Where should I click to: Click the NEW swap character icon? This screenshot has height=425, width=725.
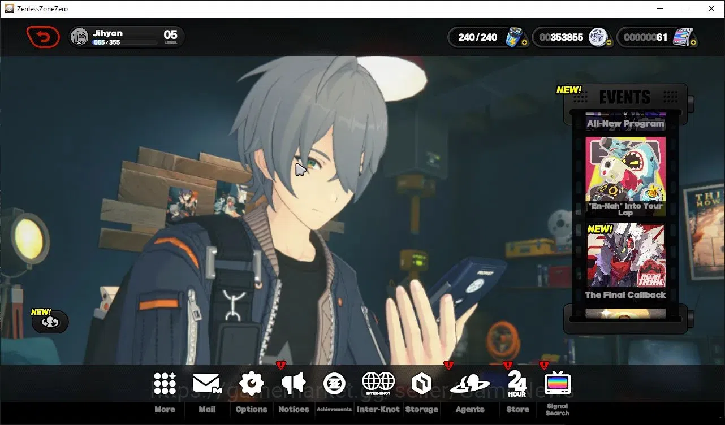tap(50, 322)
